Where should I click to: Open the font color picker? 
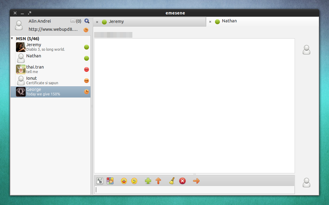[110, 181]
